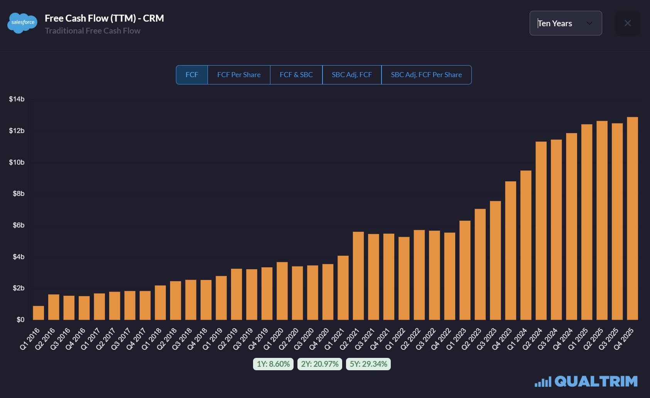This screenshot has height=398, width=650.
Task: Select the Q2 2021 bar
Action: pyautogui.click(x=358, y=276)
